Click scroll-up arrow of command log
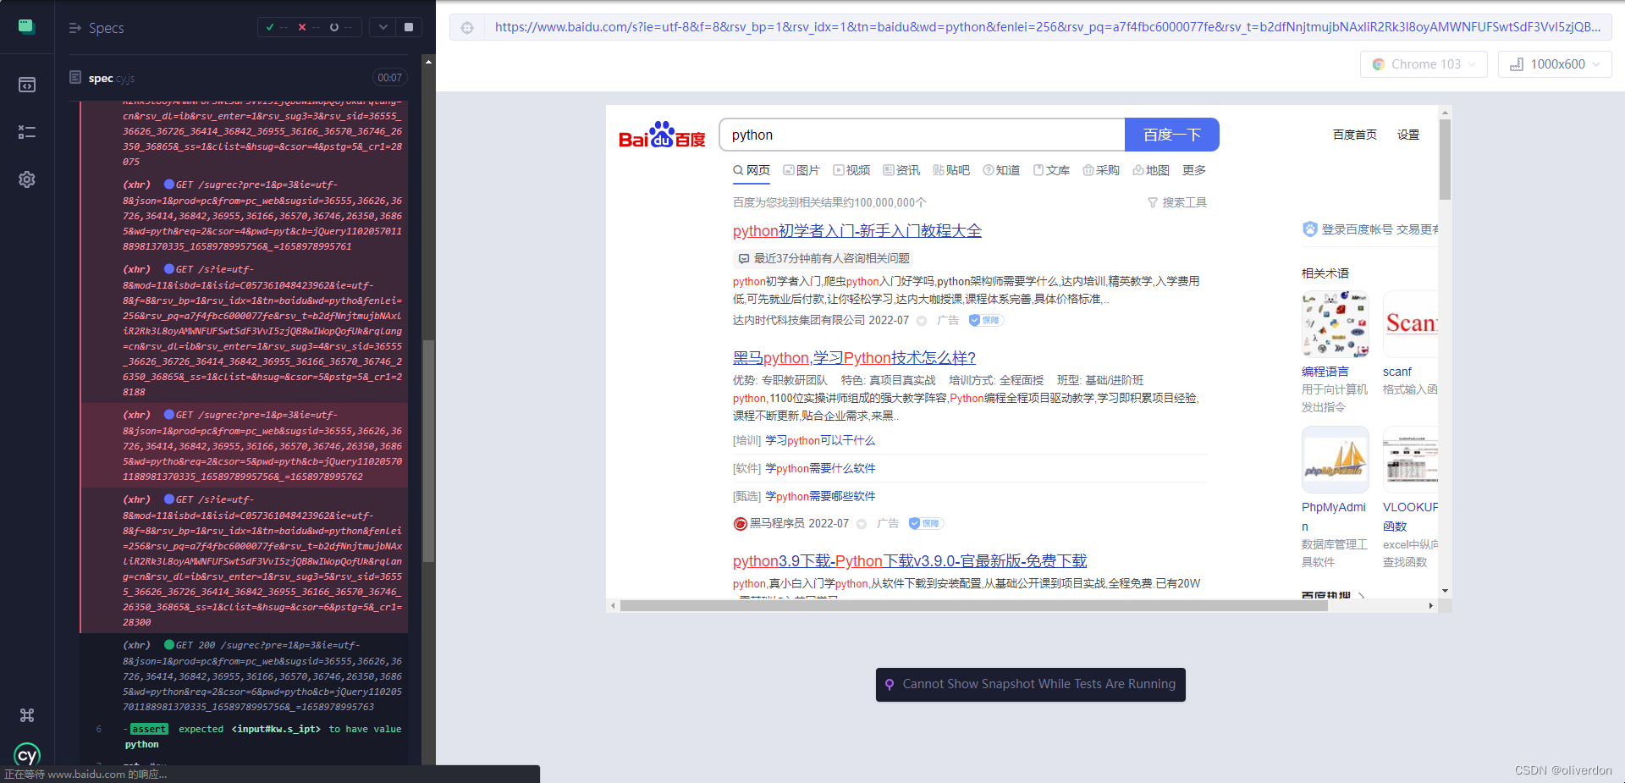1625x783 pixels. point(428,62)
